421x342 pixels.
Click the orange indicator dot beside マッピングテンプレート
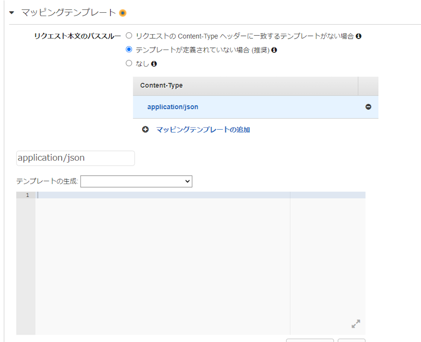pos(123,13)
